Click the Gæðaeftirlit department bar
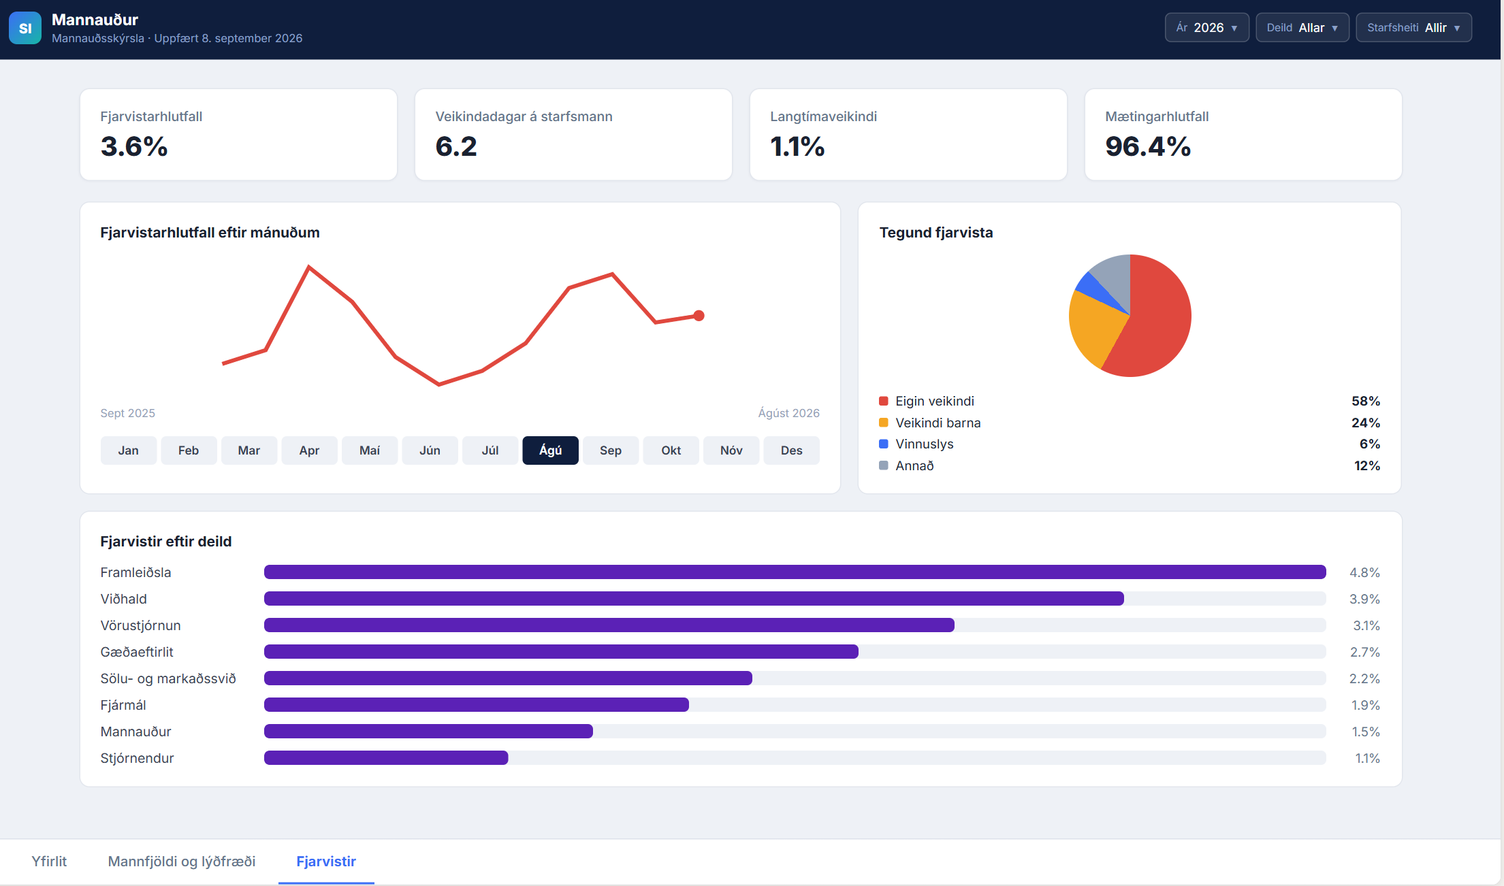1504x886 pixels. tap(561, 652)
